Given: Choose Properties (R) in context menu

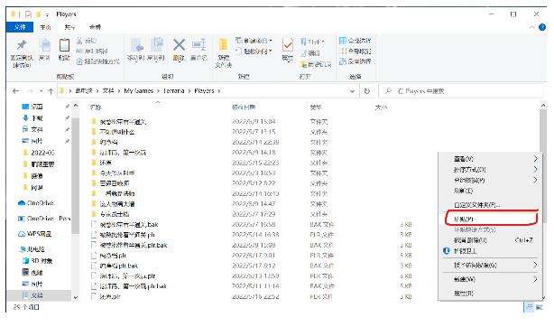Looking at the screenshot, I should coord(491,294).
